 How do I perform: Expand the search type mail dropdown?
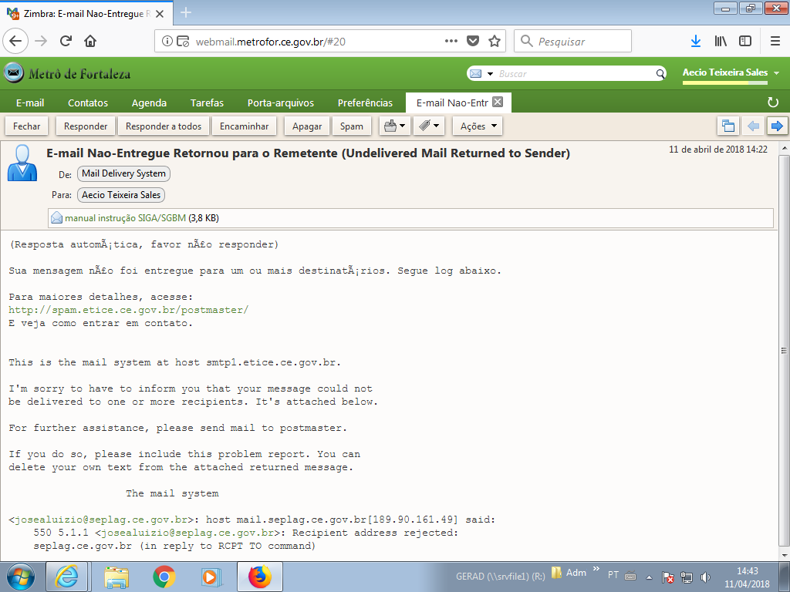tap(490, 74)
